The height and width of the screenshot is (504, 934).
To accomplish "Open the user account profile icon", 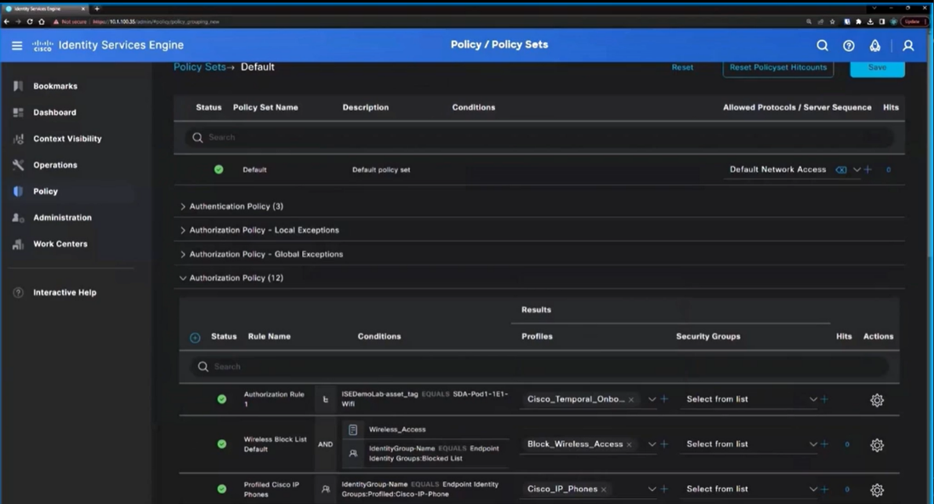I will (x=908, y=46).
